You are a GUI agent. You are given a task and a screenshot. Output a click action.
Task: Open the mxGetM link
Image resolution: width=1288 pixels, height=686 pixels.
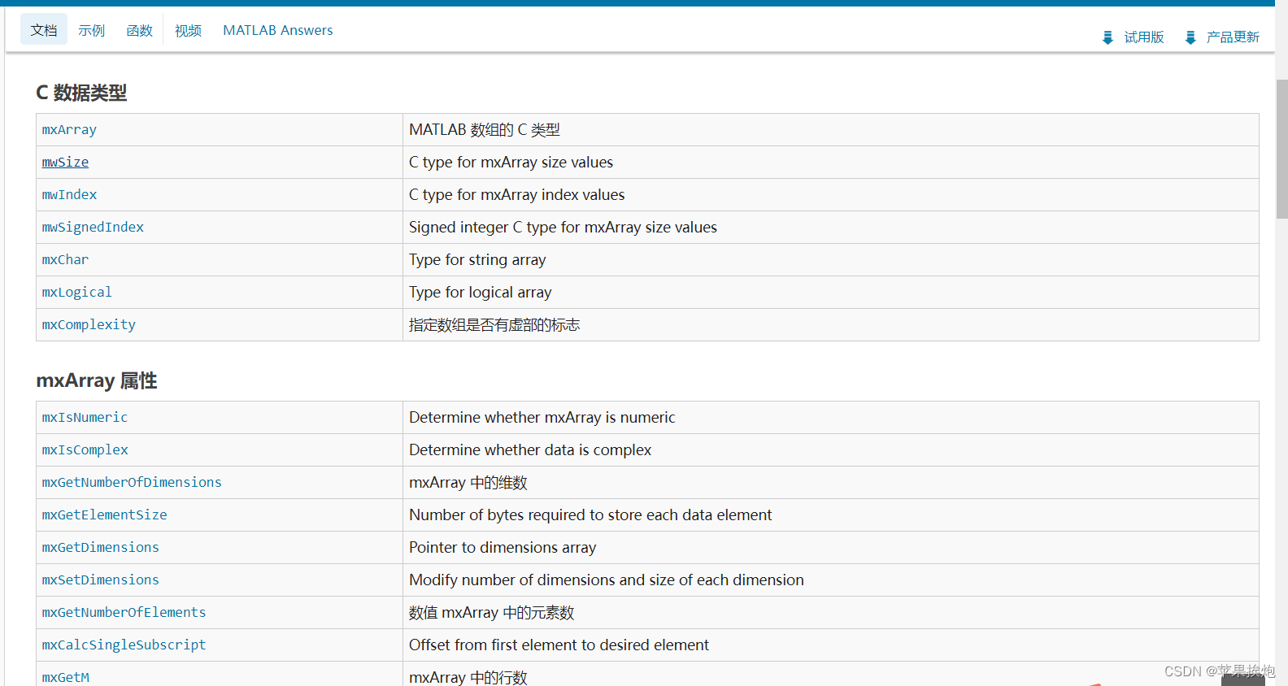tap(66, 677)
